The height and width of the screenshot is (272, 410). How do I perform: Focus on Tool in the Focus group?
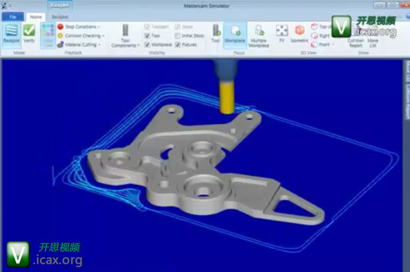click(216, 34)
